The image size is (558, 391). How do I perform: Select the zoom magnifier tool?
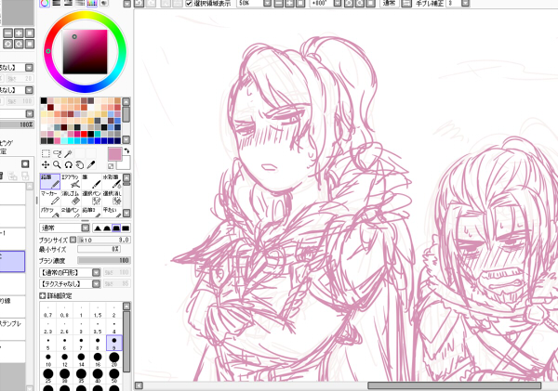pos(57,164)
